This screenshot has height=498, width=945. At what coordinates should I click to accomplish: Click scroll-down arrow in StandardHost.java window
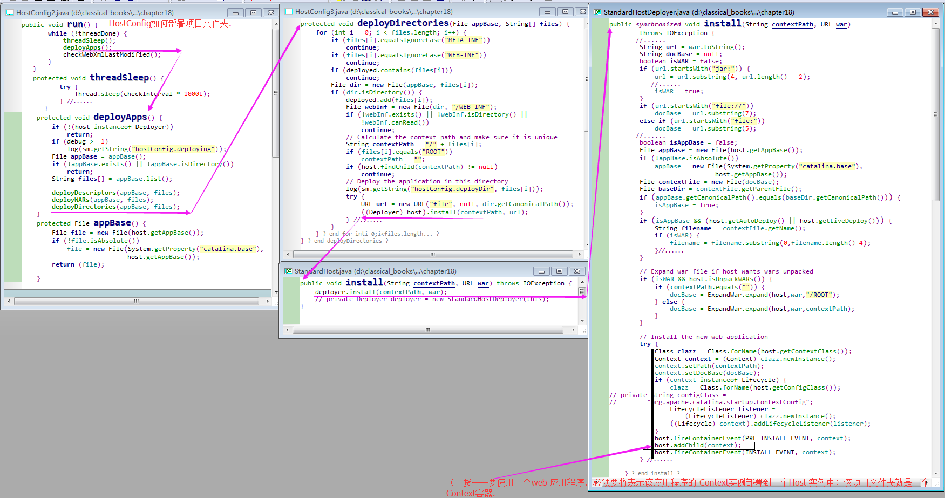(582, 321)
